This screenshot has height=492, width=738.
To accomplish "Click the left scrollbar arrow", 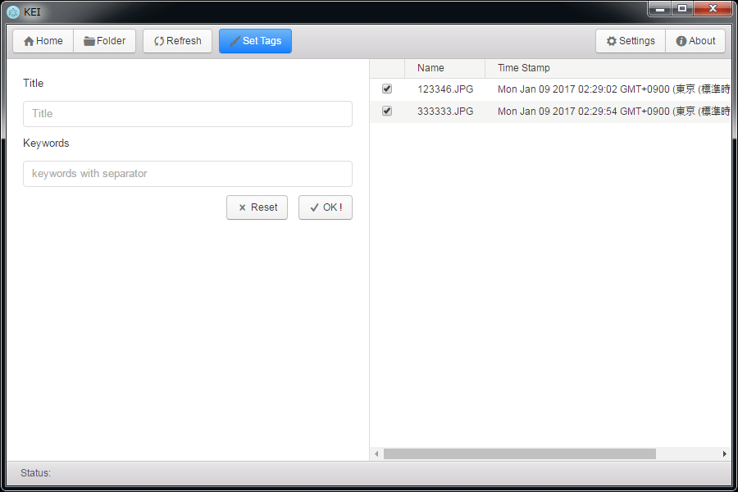I will pyautogui.click(x=376, y=453).
